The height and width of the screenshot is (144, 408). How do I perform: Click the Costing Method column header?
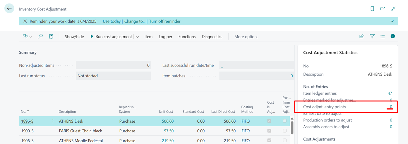(247, 109)
